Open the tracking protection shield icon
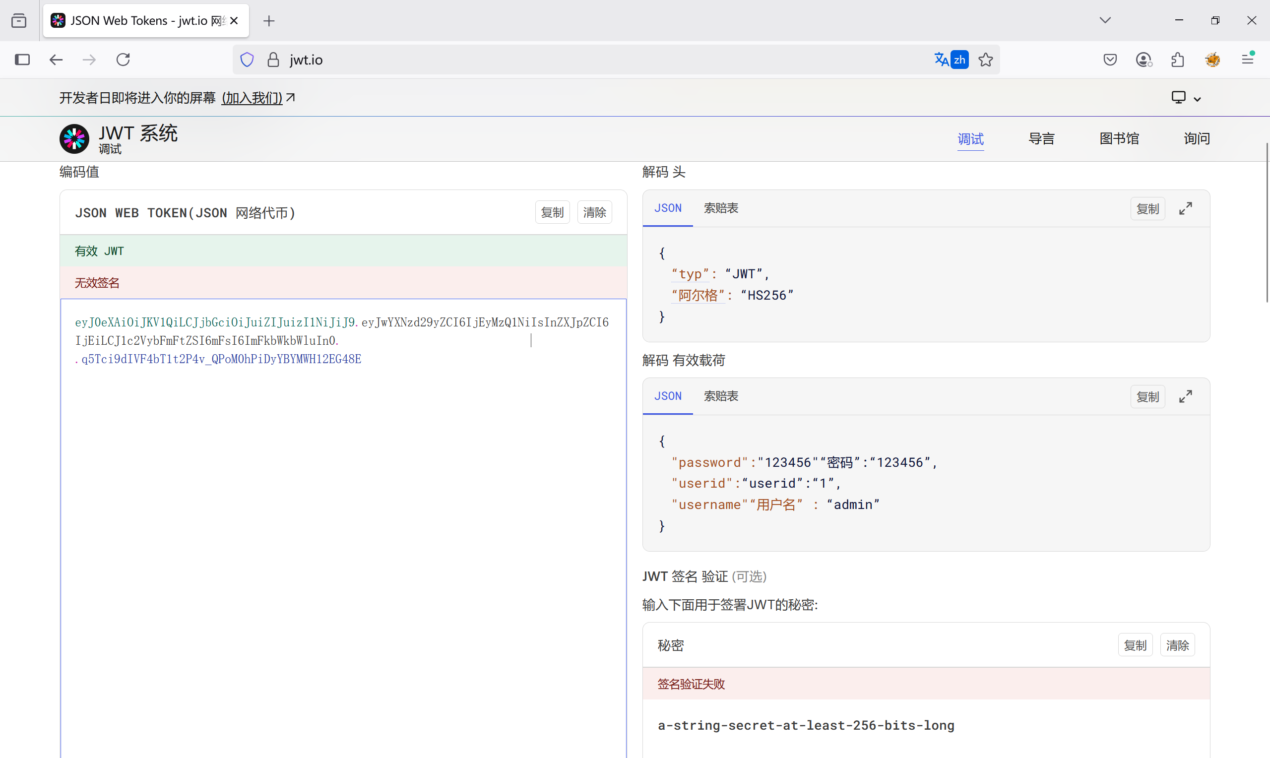Image resolution: width=1270 pixels, height=758 pixels. tap(247, 60)
